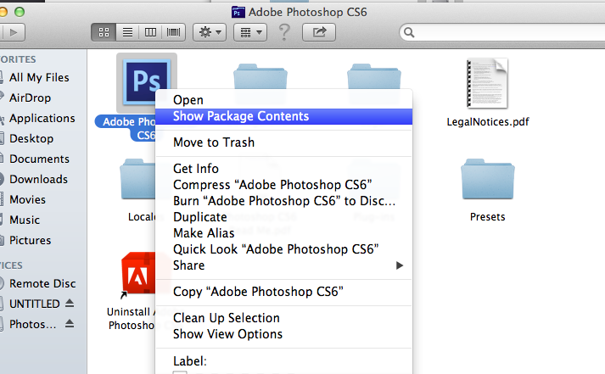Image resolution: width=605 pixels, height=374 pixels.
Task: Eject the UNTITLED volume
Action: [70, 303]
